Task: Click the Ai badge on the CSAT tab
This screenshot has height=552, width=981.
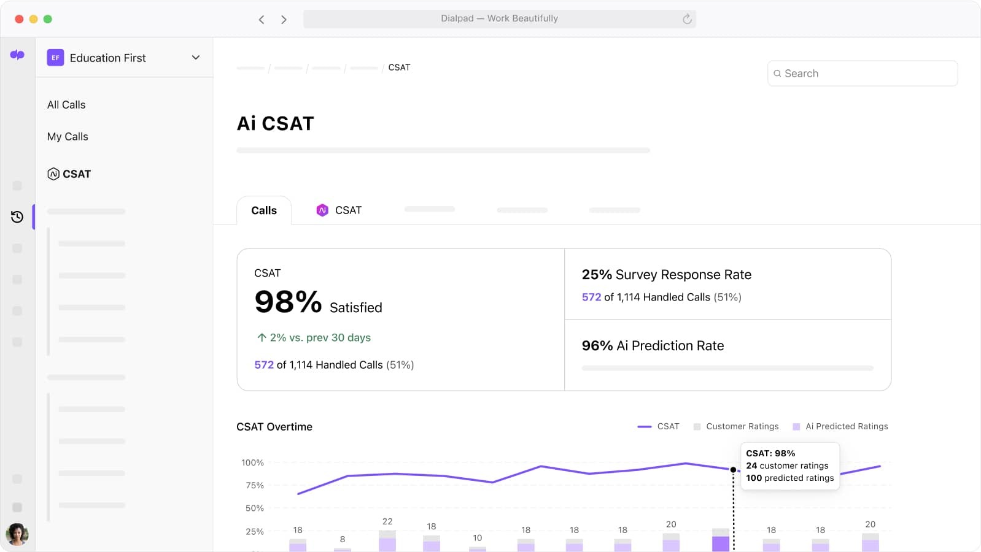Action: [x=321, y=210]
